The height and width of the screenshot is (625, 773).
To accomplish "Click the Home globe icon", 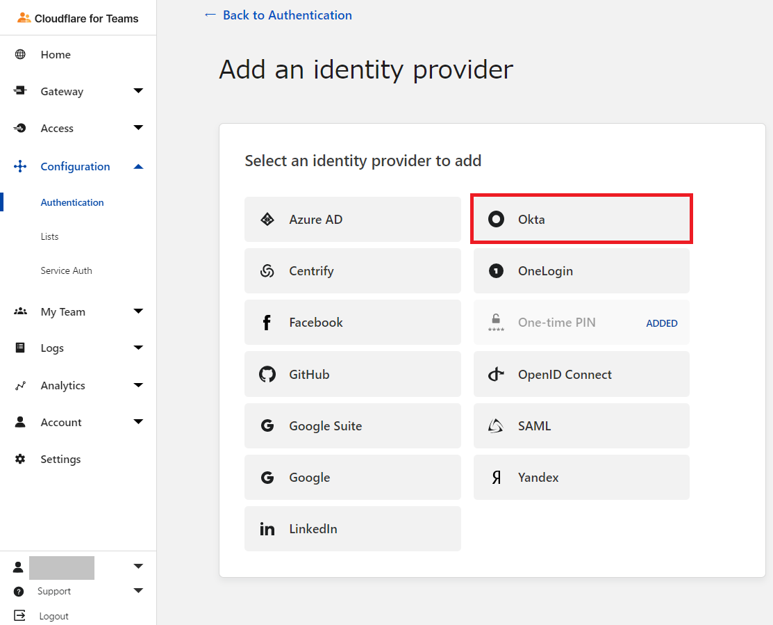I will [20, 54].
